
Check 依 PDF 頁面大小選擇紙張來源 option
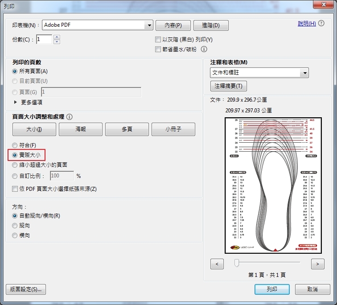[16, 189]
